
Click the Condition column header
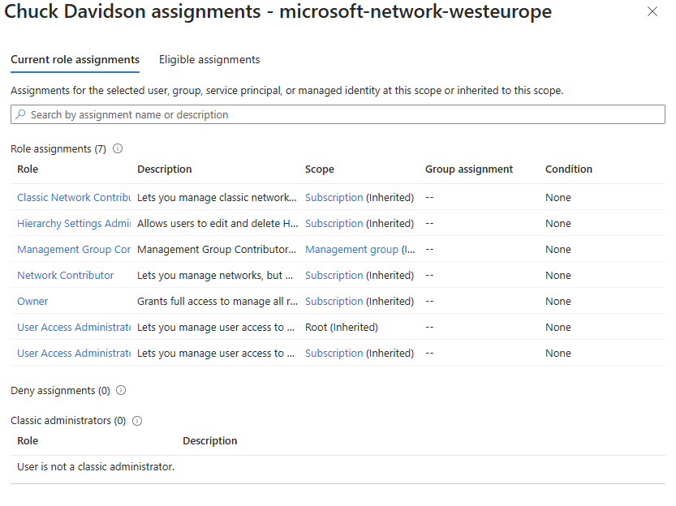(x=569, y=169)
